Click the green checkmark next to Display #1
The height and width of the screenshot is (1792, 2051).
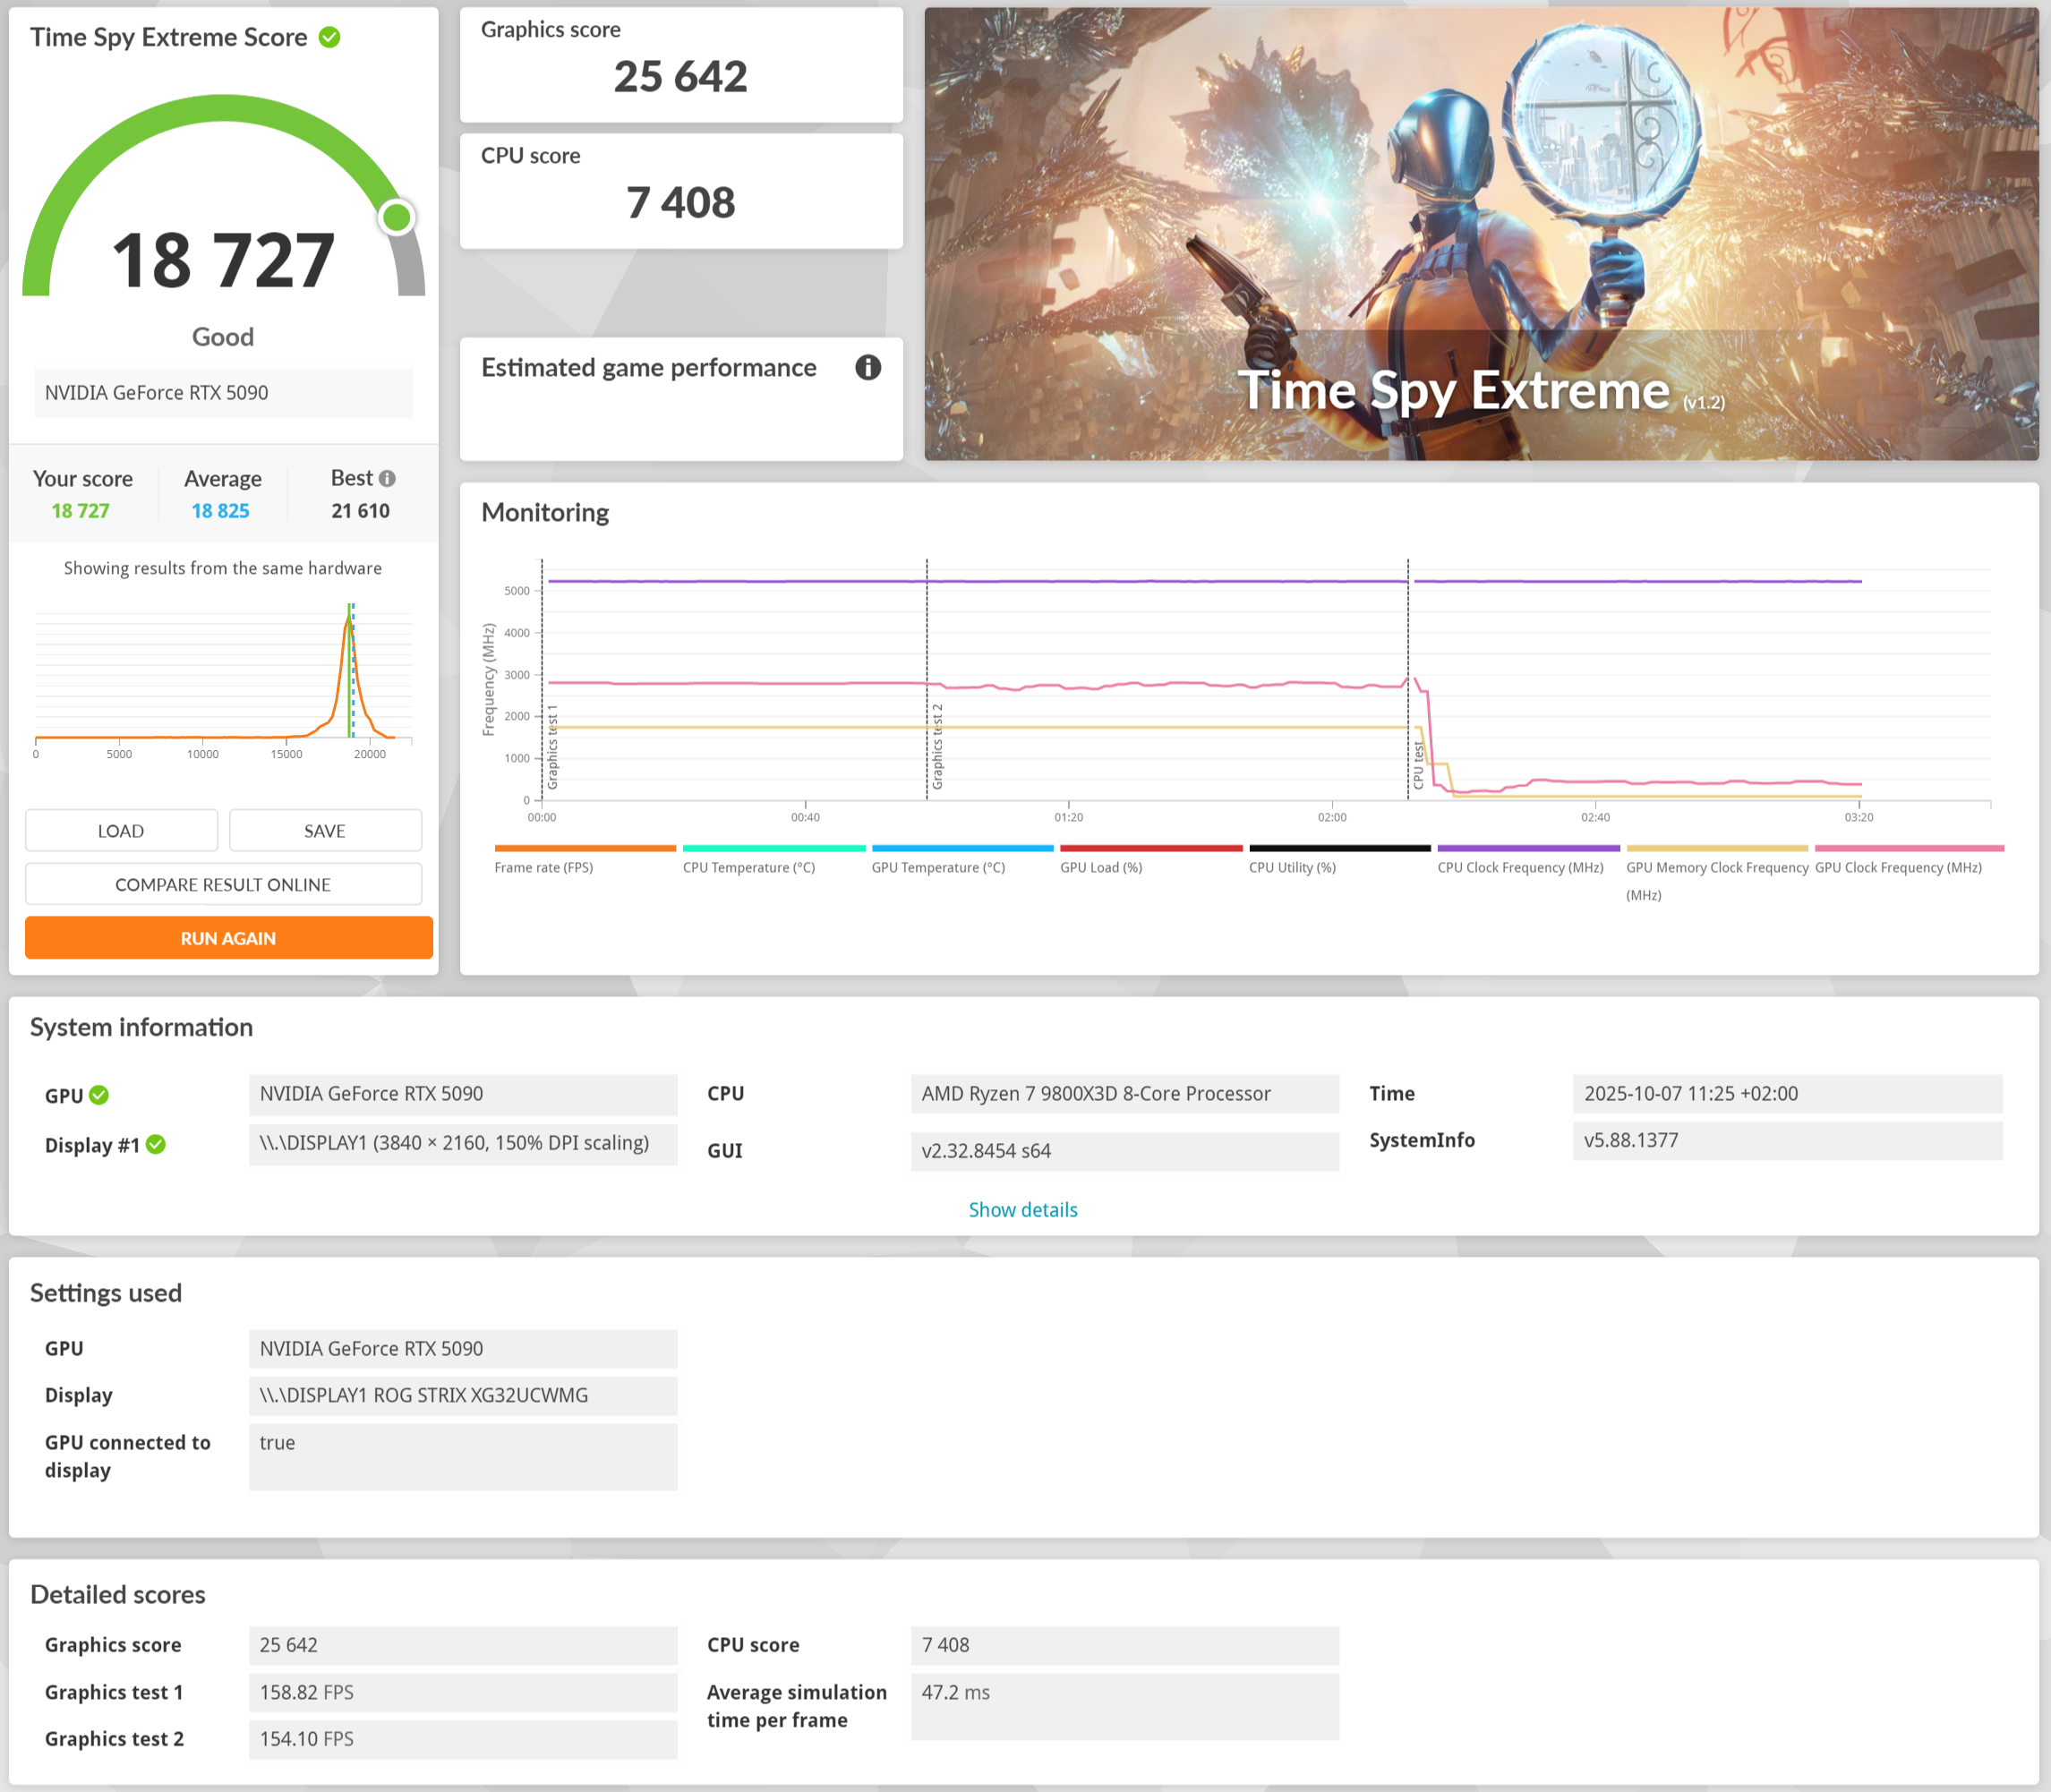tap(156, 1145)
